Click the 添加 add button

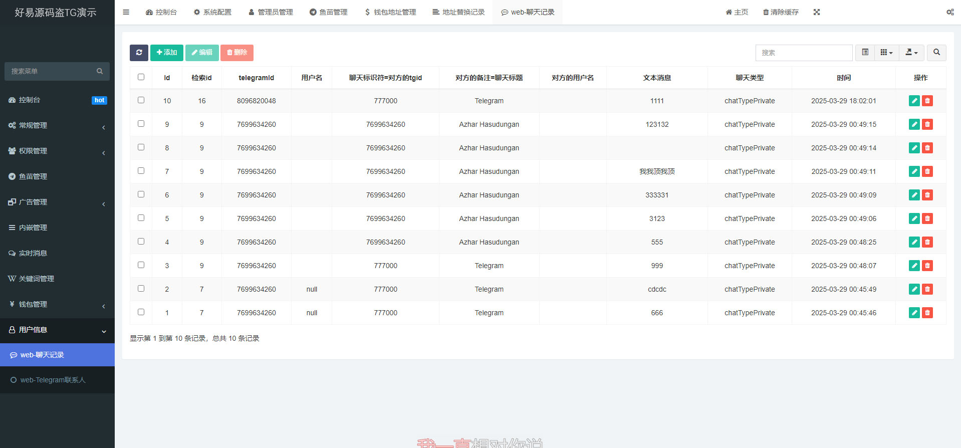point(167,53)
